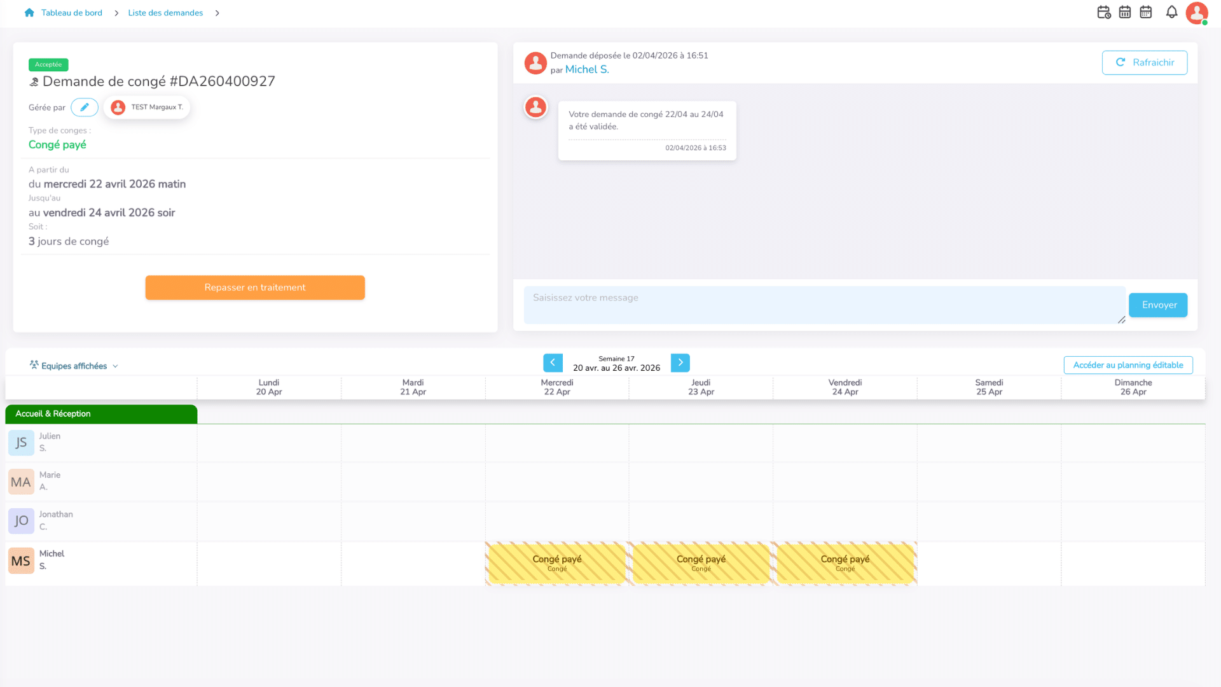This screenshot has height=687, width=1221.
Task: Open the weekly calendar view icon
Action: [1125, 12]
